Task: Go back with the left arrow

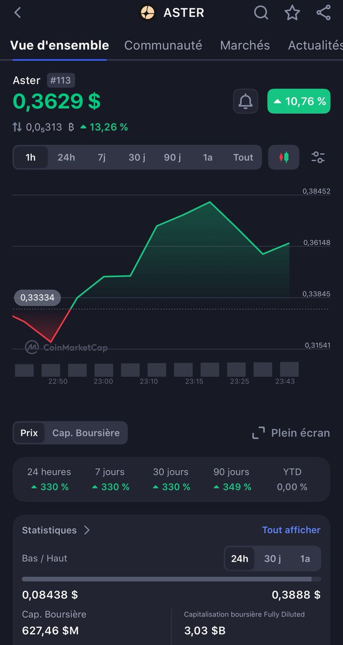Action: click(x=18, y=12)
